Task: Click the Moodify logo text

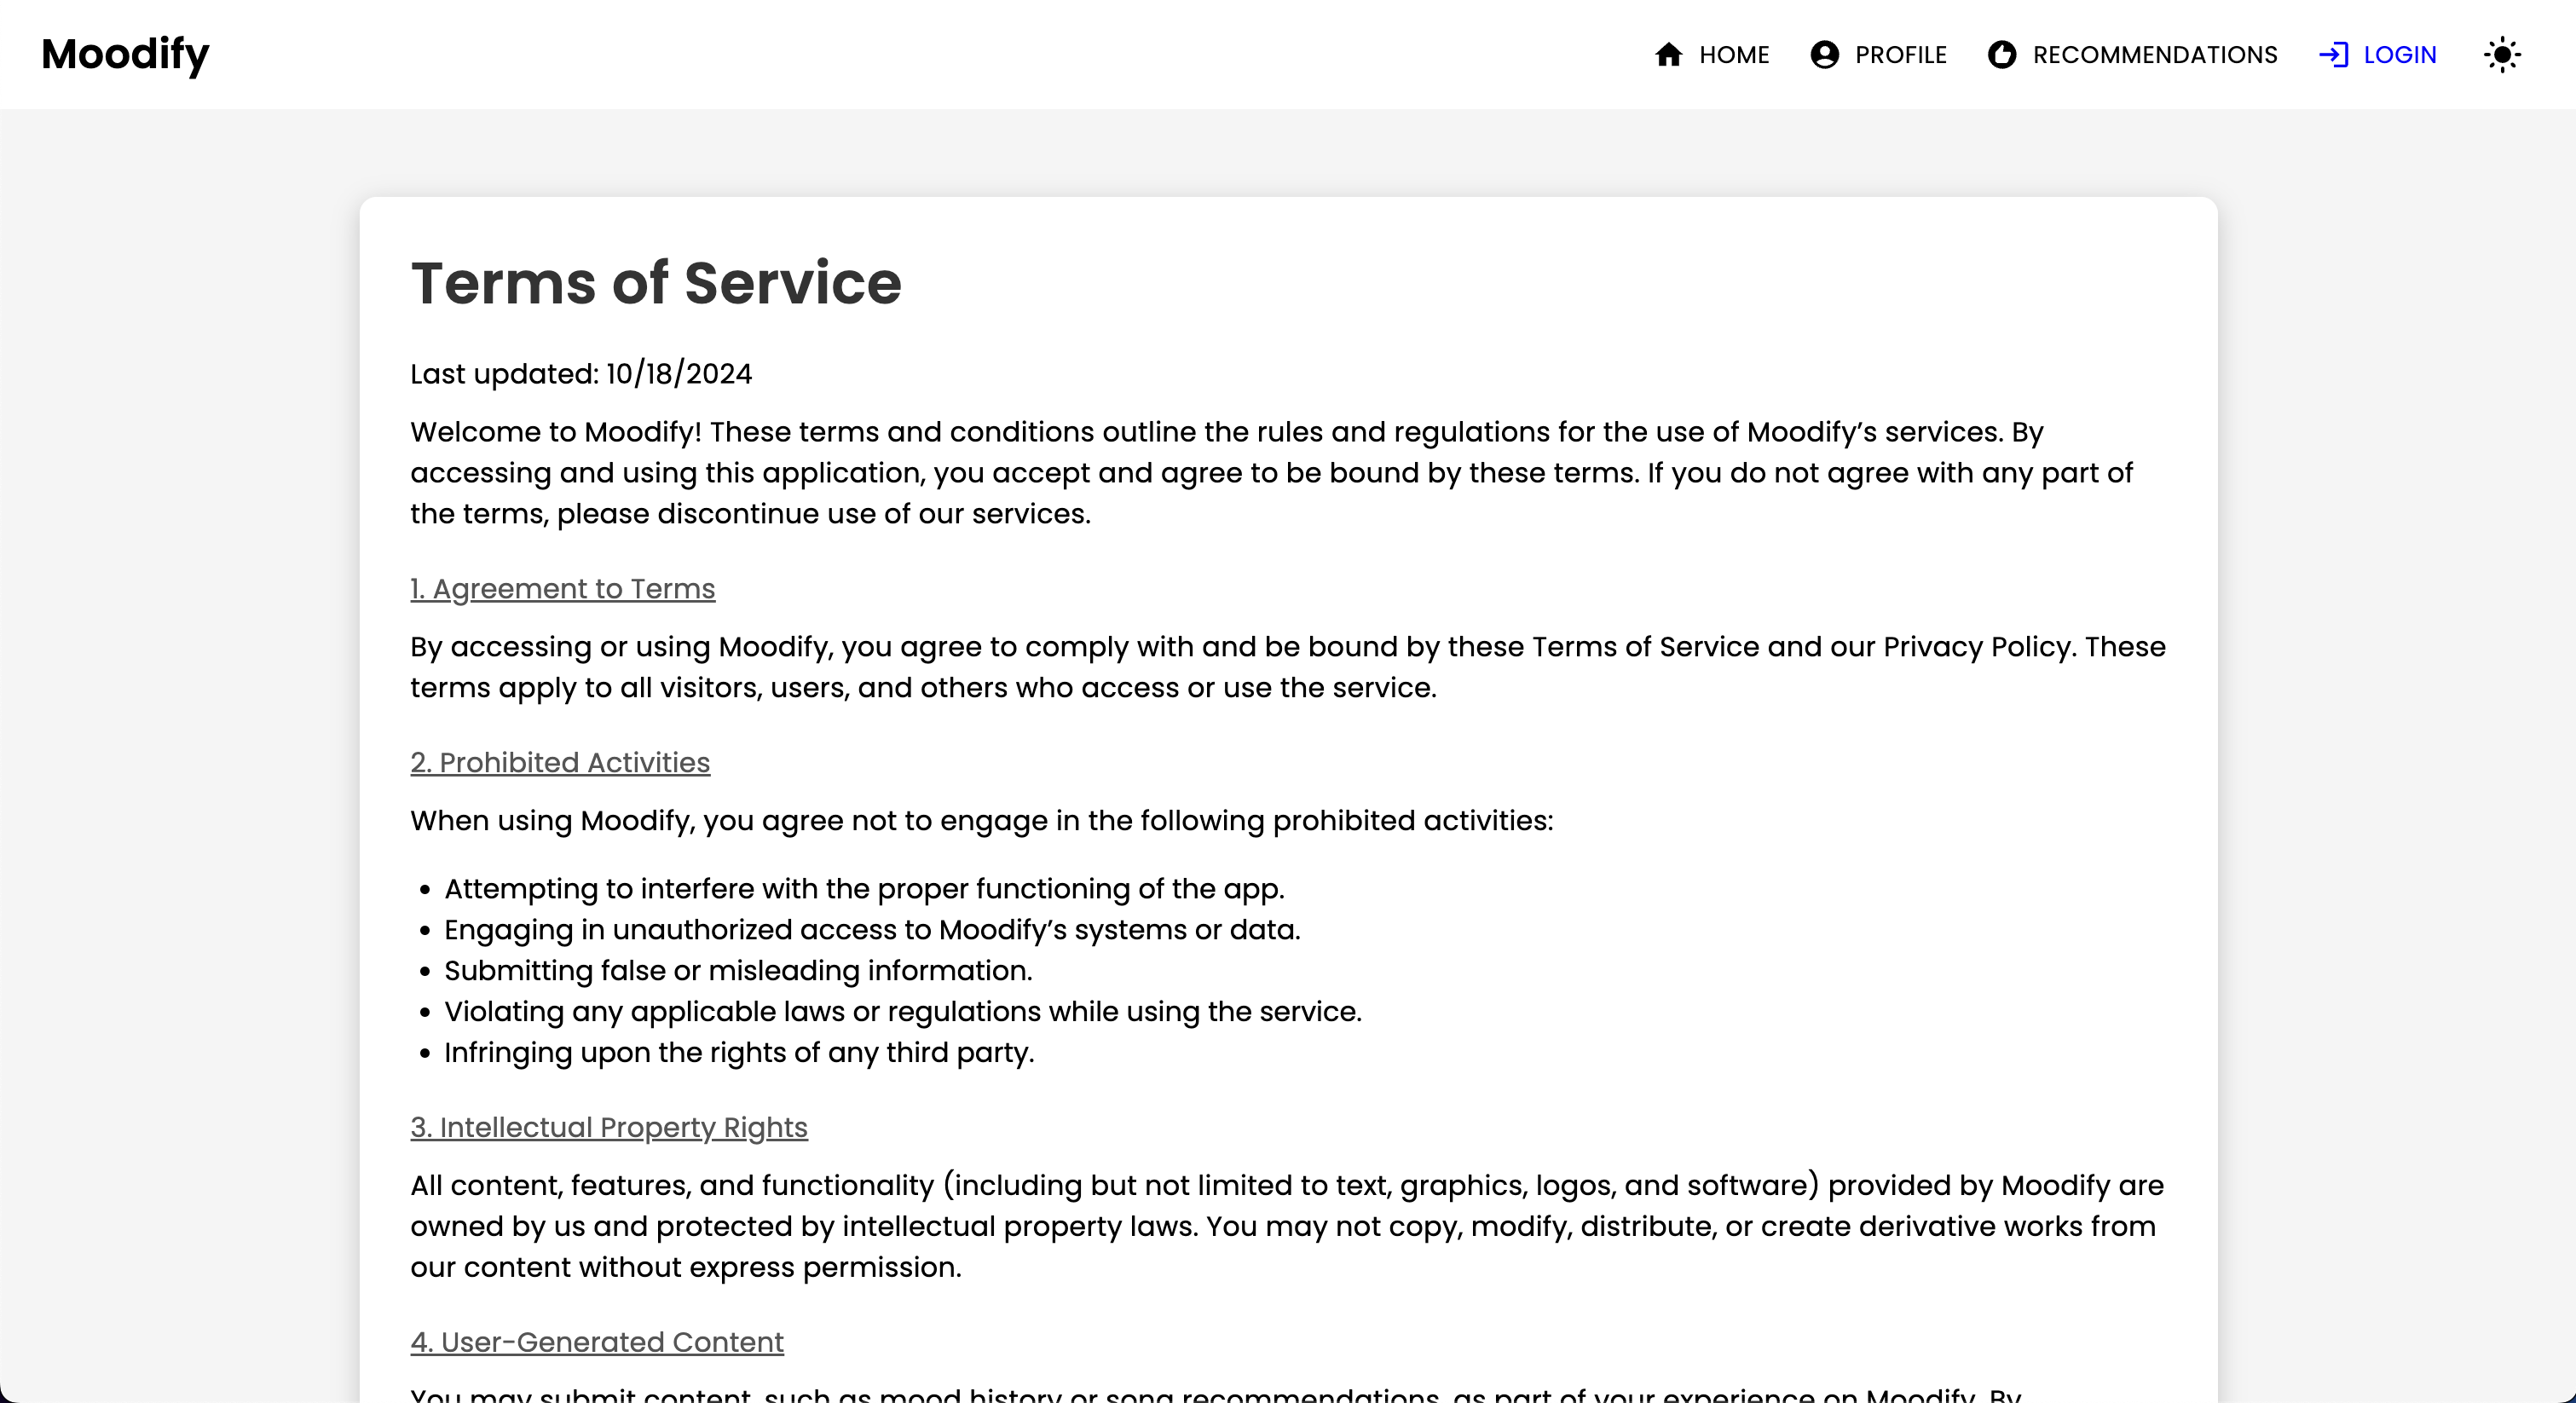Action: pyautogui.click(x=125, y=54)
